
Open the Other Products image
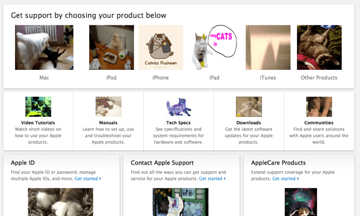(x=319, y=48)
